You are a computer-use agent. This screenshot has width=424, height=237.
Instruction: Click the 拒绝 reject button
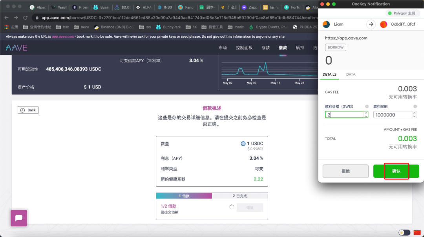tap(345, 171)
